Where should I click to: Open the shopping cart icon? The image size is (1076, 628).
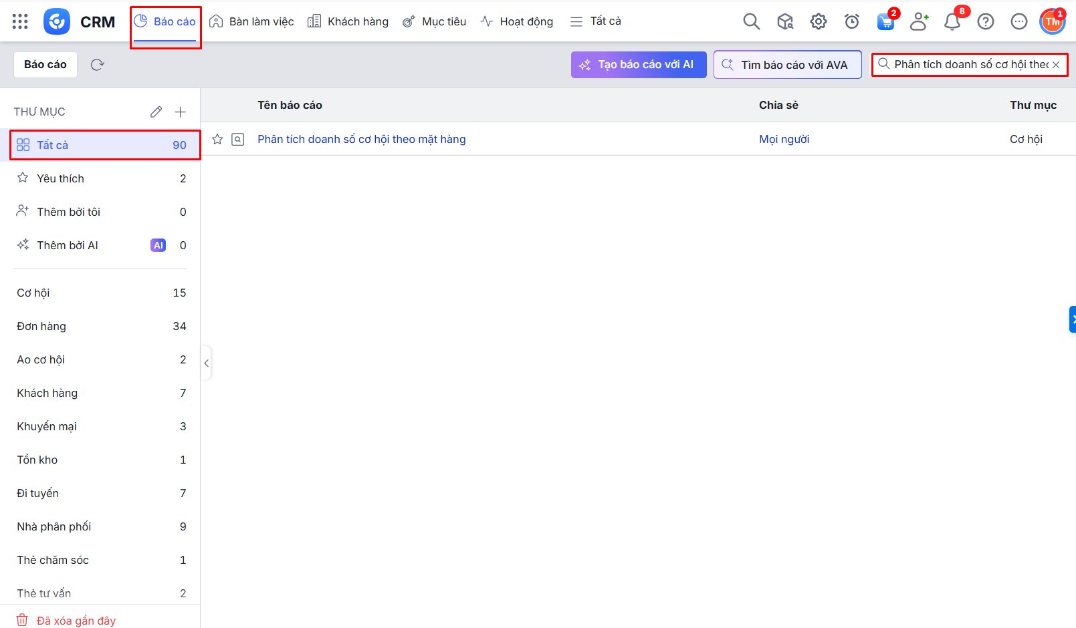pyautogui.click(x=885, y=22)
